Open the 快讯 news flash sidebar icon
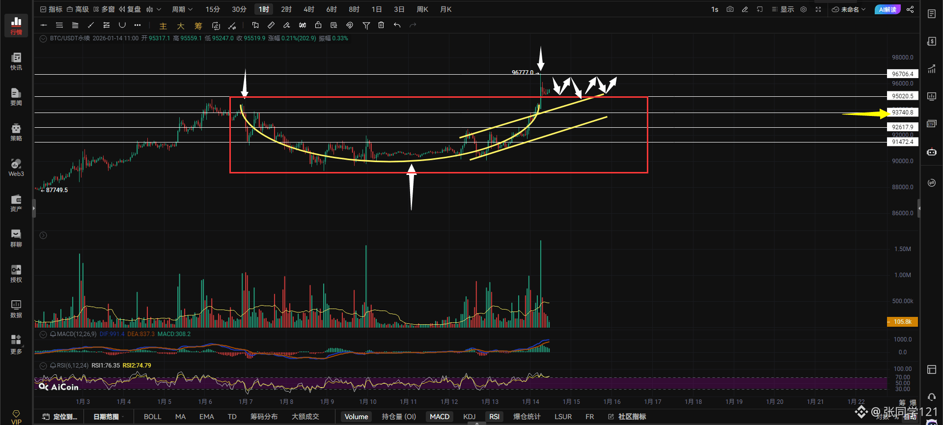This screenshot has width=943, height=425. pos(16,61)
